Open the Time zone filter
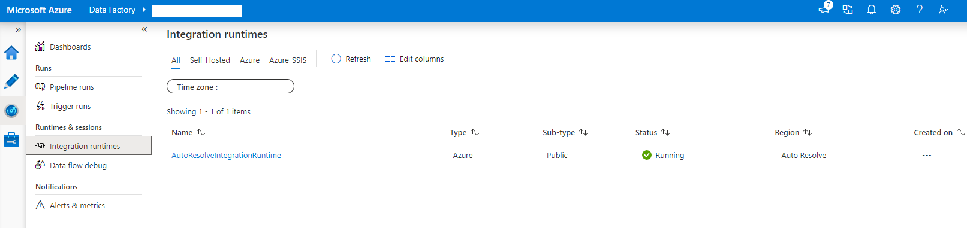 230,87
